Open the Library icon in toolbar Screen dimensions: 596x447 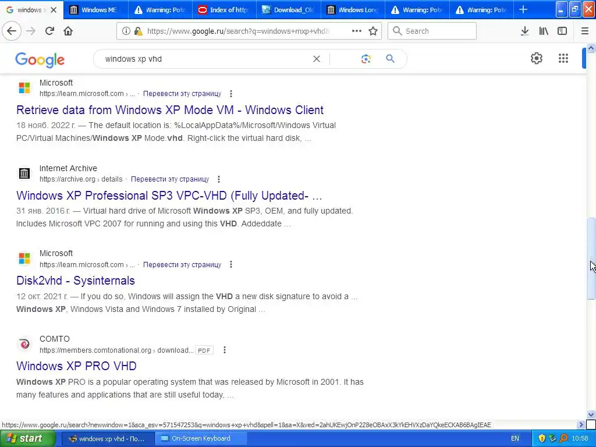[544, 31]
